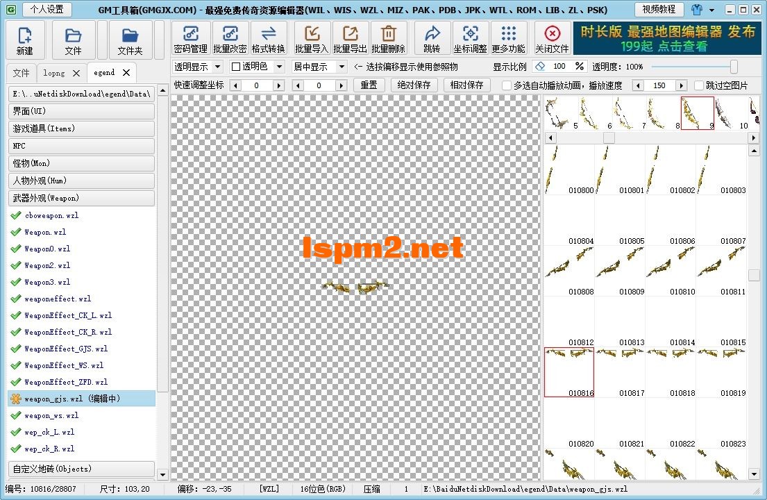Open the 文件 file icon
Screen dimensions: 767x500
[x=73, y=40]
